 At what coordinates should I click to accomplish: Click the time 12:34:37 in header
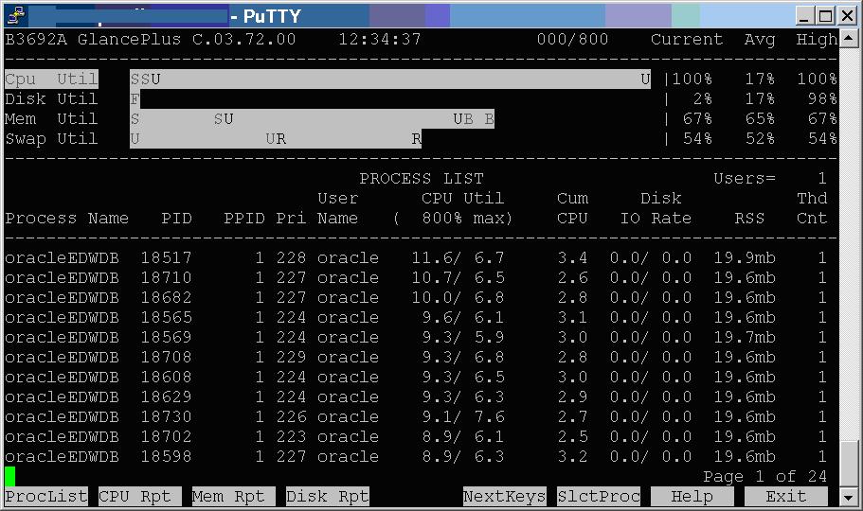(380, 40)
